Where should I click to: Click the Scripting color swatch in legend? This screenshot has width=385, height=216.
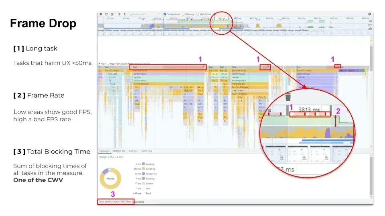coord(144,169)
